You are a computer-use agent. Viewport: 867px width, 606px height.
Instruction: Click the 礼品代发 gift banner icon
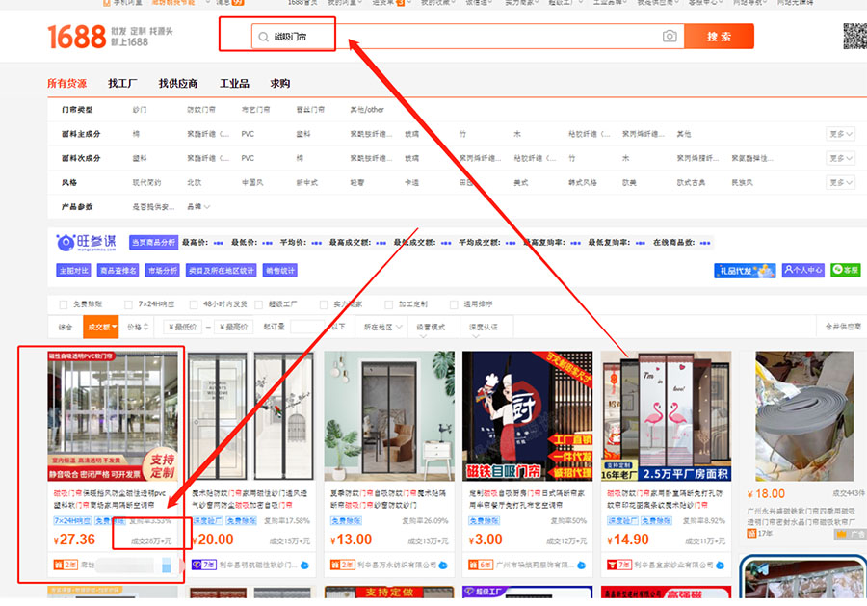tap(745, 271)
